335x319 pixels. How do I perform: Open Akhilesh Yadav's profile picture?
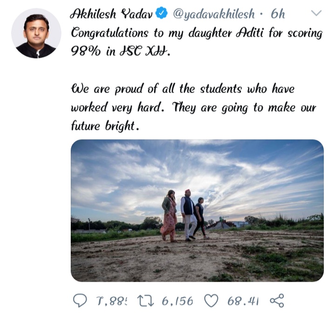36,33
